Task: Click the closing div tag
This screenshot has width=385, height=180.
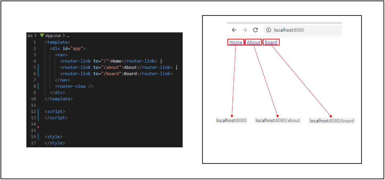Action: point(58,93)
